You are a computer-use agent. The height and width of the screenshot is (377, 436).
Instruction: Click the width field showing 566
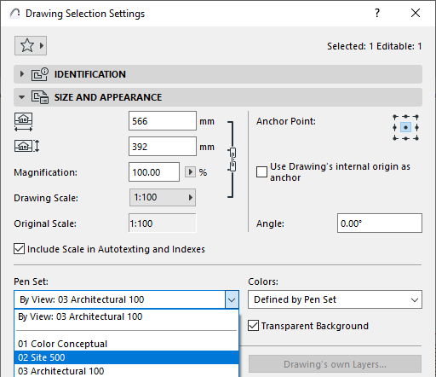(x=163, y=121)
